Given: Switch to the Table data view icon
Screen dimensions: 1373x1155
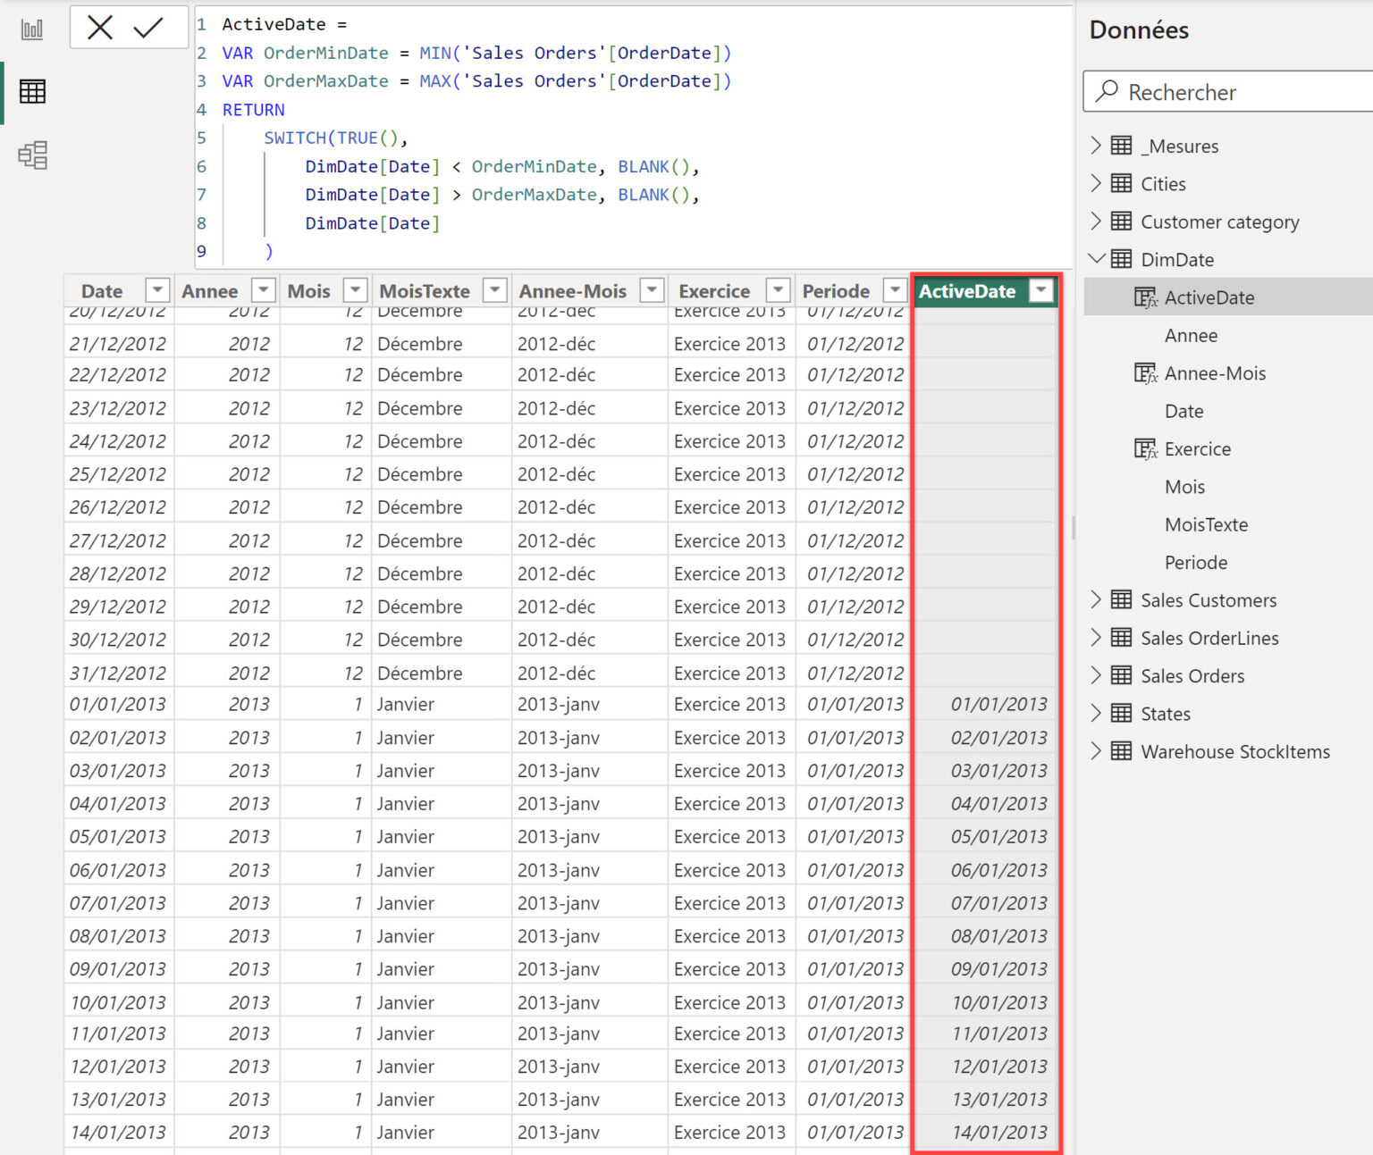Looking at the screenshot, I should (32, 91).
